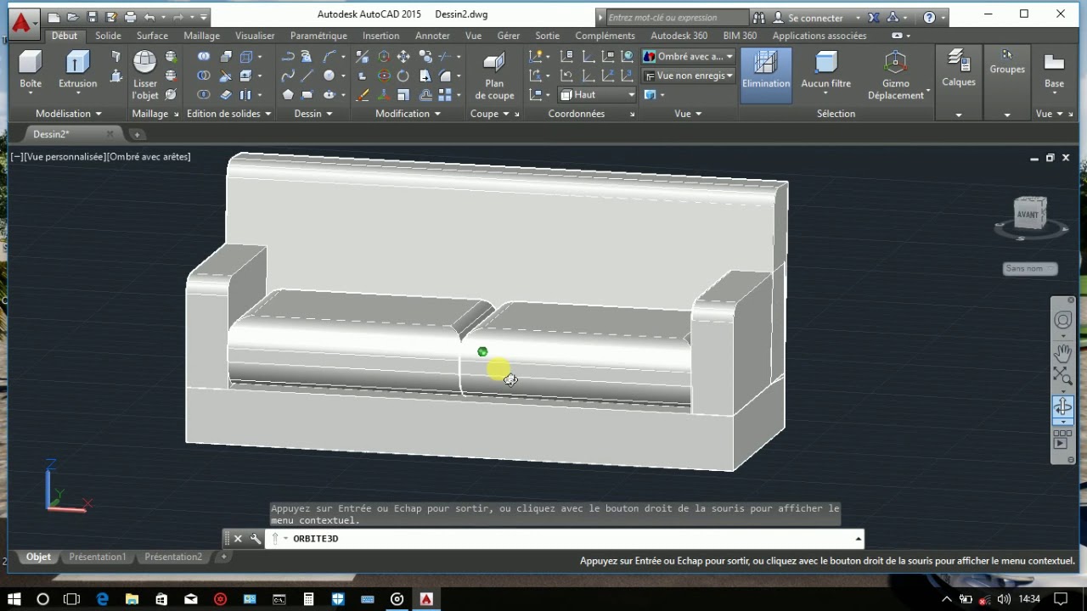Select the Pan tool on the navigation bar

coord(1062,351)
